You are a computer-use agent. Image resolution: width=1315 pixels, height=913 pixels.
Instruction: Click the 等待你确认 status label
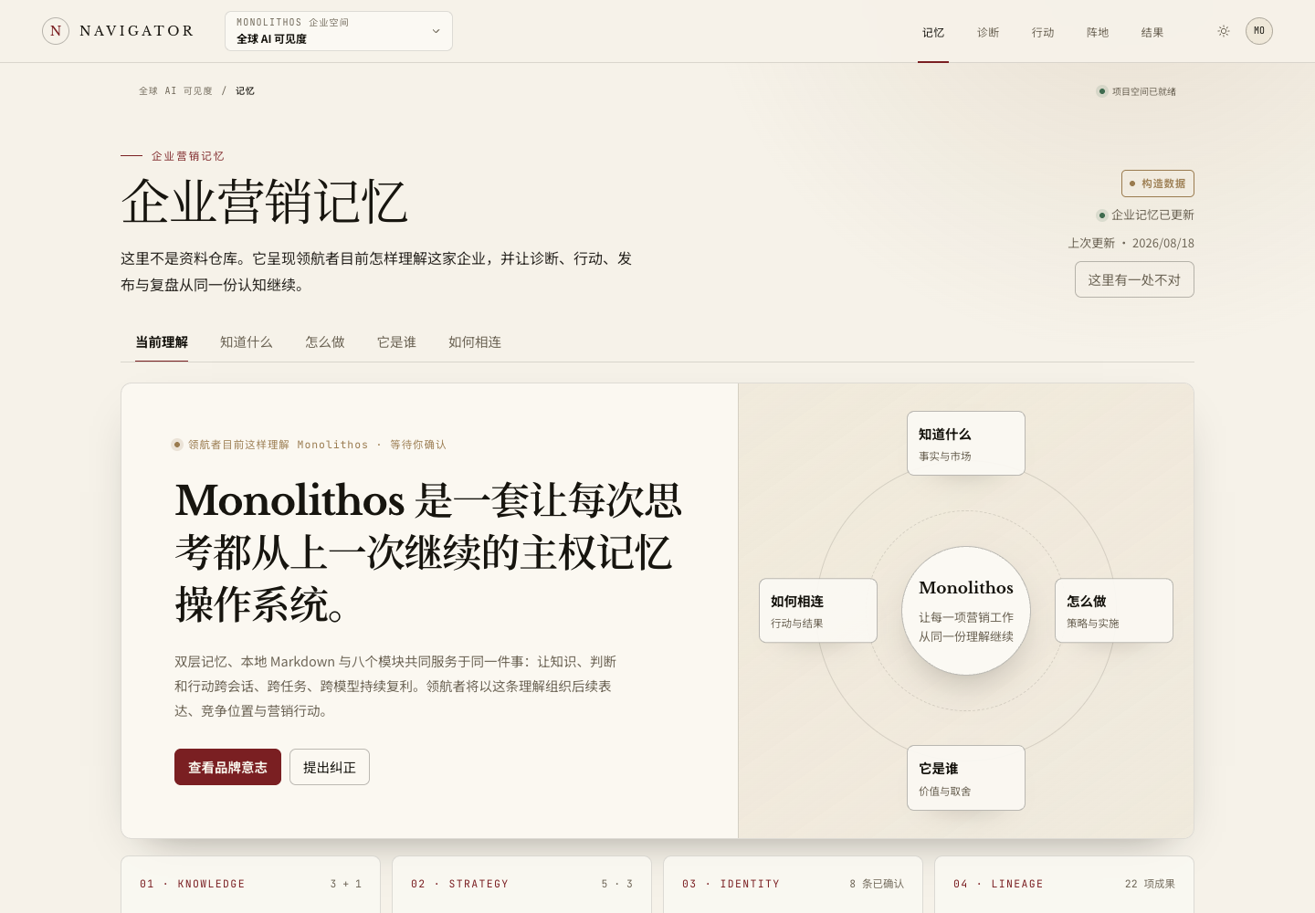point(418,445)
